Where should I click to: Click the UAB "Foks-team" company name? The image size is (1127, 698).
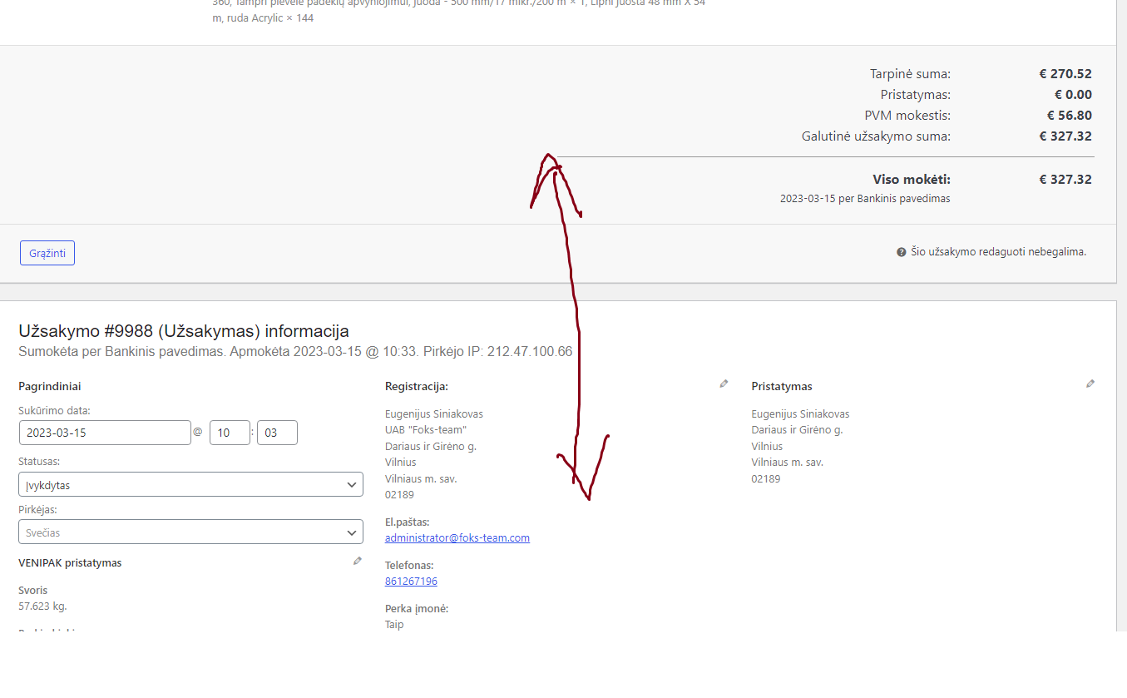[426, 429]
